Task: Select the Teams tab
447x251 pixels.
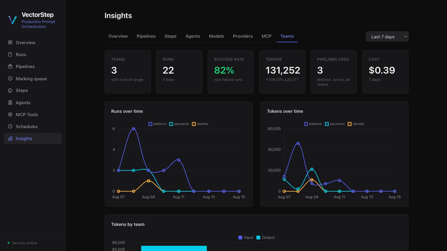Action: pos(287,36)
